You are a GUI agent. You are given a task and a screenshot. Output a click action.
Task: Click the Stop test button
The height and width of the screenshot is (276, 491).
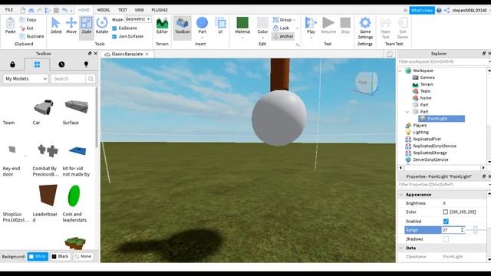point(345,25)
